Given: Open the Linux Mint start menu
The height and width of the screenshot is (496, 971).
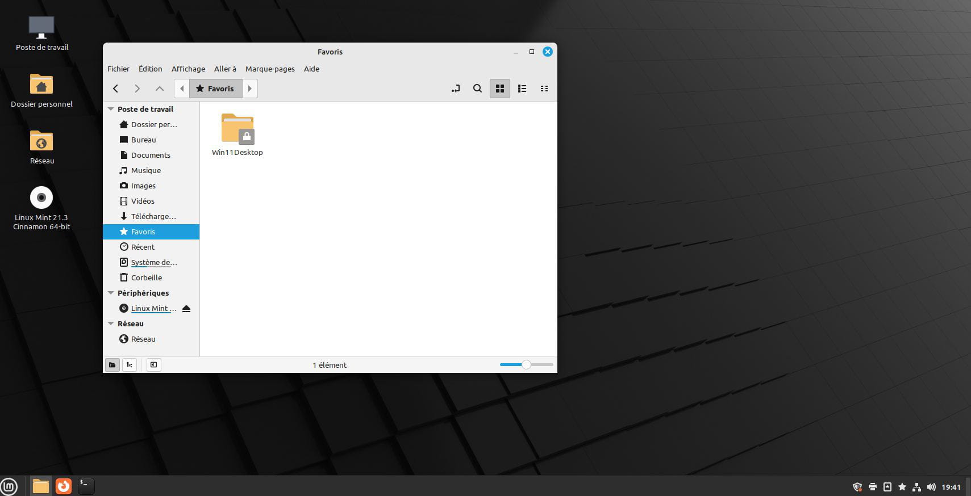Looking at the screenshot, I should click(x=9, y=486).
